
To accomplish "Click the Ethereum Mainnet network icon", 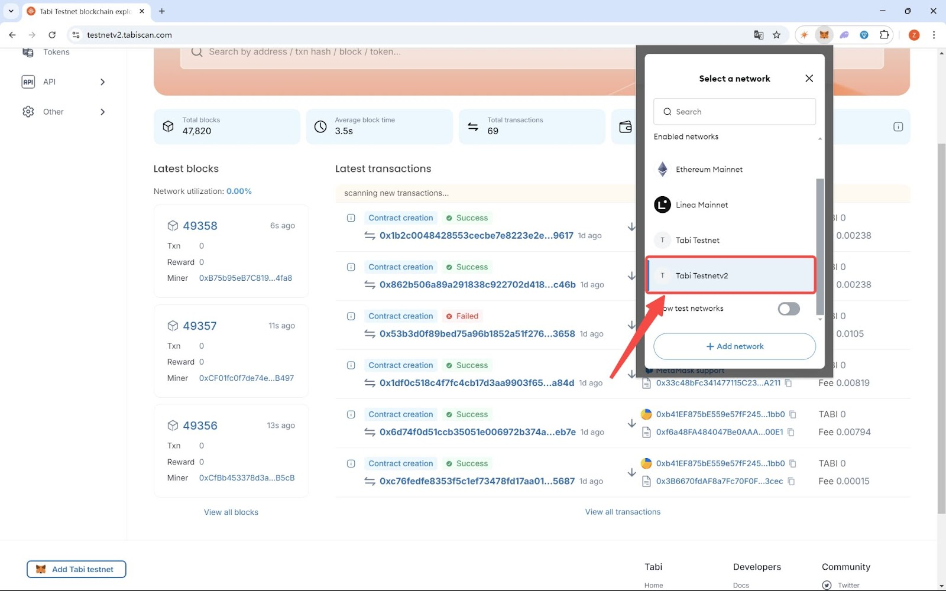I will click(x=663, y=169).
